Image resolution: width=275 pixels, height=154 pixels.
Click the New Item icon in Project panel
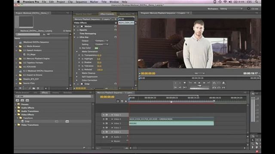click(x=38, y=89)
